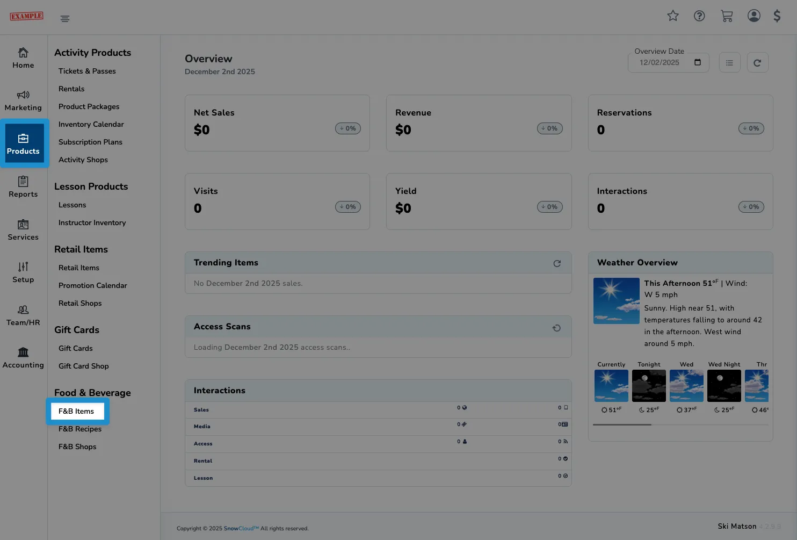
Task: Open Marketing section in sidebar
Action: pyautogui.click(x=23, y=101)
